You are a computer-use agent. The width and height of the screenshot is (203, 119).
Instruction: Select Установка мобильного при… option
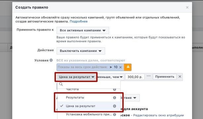(89, 114)
